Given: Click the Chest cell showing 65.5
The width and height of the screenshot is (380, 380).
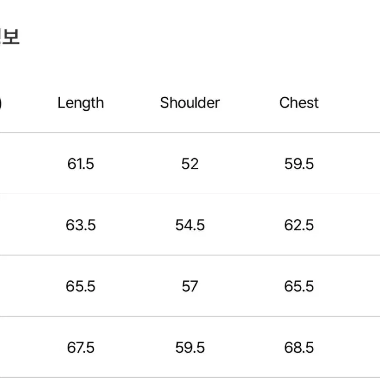Looking at the screenshot, I should point(299,286).
